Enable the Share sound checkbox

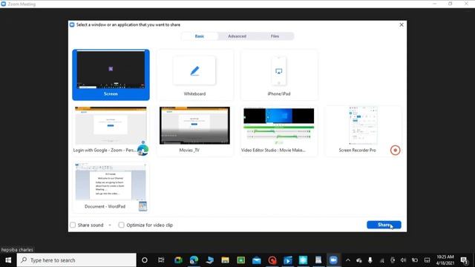(x=73, y=225)
